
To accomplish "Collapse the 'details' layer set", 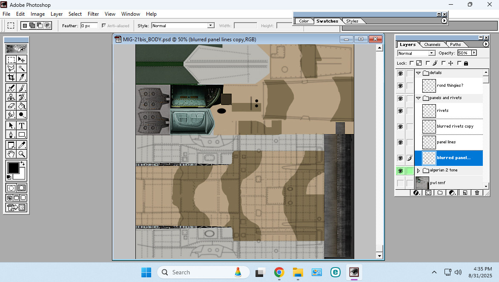I will pyautogui.click(x=419, y=73).
